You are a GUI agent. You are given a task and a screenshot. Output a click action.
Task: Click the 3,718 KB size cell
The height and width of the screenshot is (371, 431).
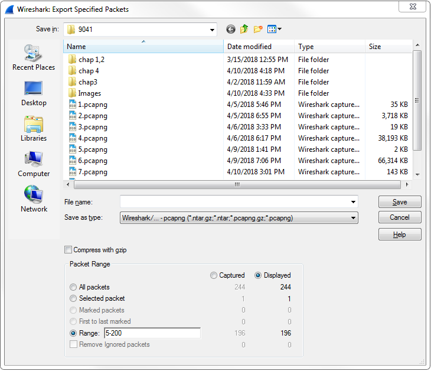point(394,116)
